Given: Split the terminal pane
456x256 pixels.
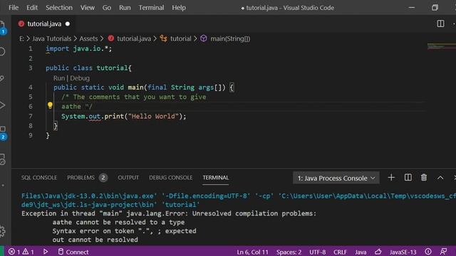Looking at the screenshot, I should [x=408, y=177].
